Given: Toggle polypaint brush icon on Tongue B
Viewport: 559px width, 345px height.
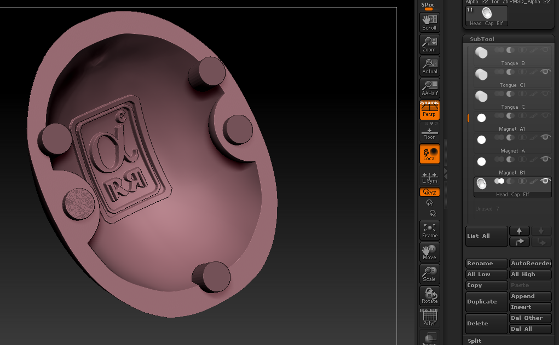Looking at the screenshot, I should point(533,50).
